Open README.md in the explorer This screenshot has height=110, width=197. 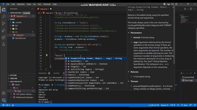(x=20, y=38)
